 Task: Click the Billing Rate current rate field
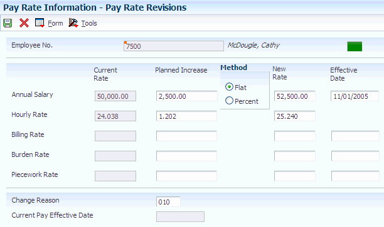[115, 136]
